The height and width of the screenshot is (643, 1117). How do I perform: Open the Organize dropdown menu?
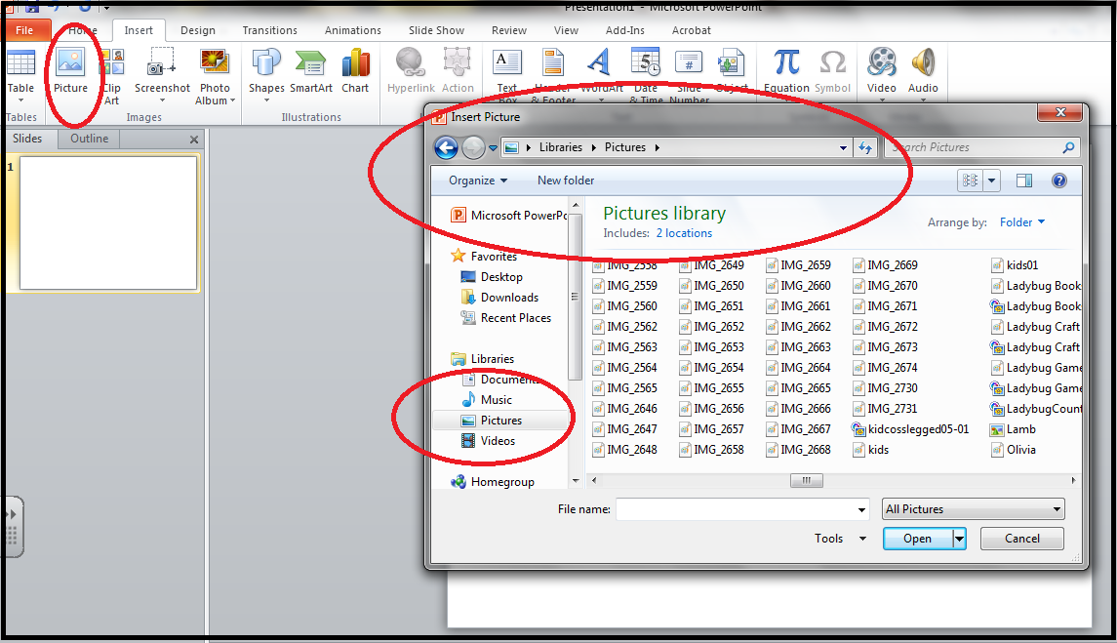478,181
